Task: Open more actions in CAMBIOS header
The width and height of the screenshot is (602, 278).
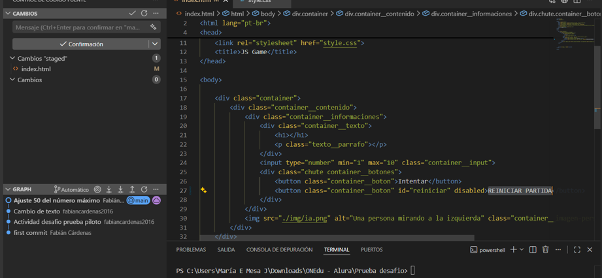Action: pos(156,14)
